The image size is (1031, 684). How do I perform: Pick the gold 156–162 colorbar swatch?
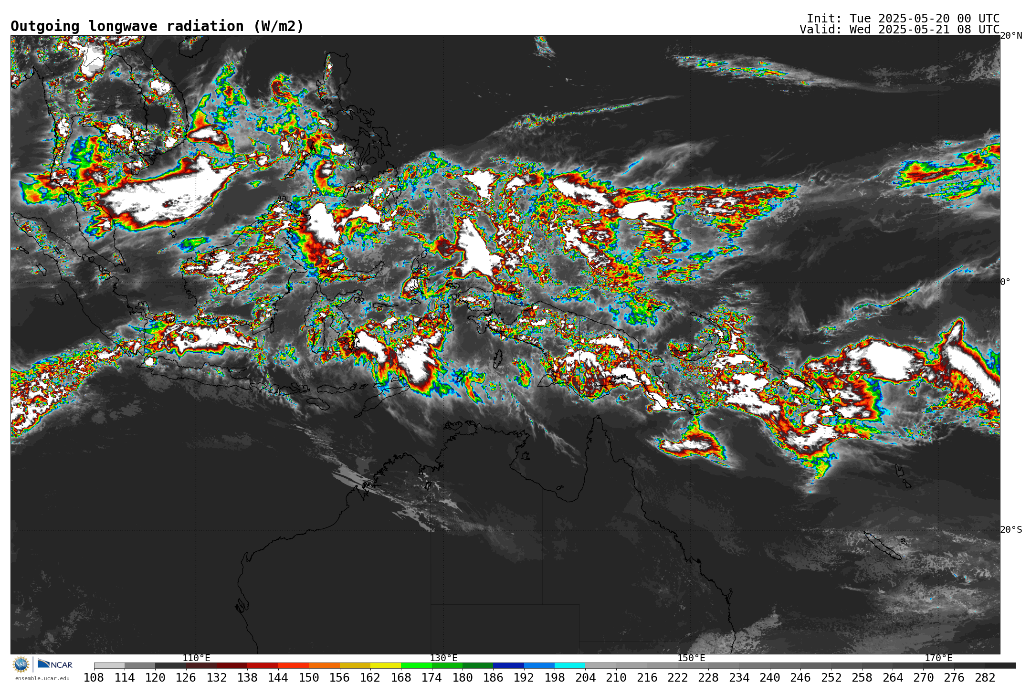[355, 666]
